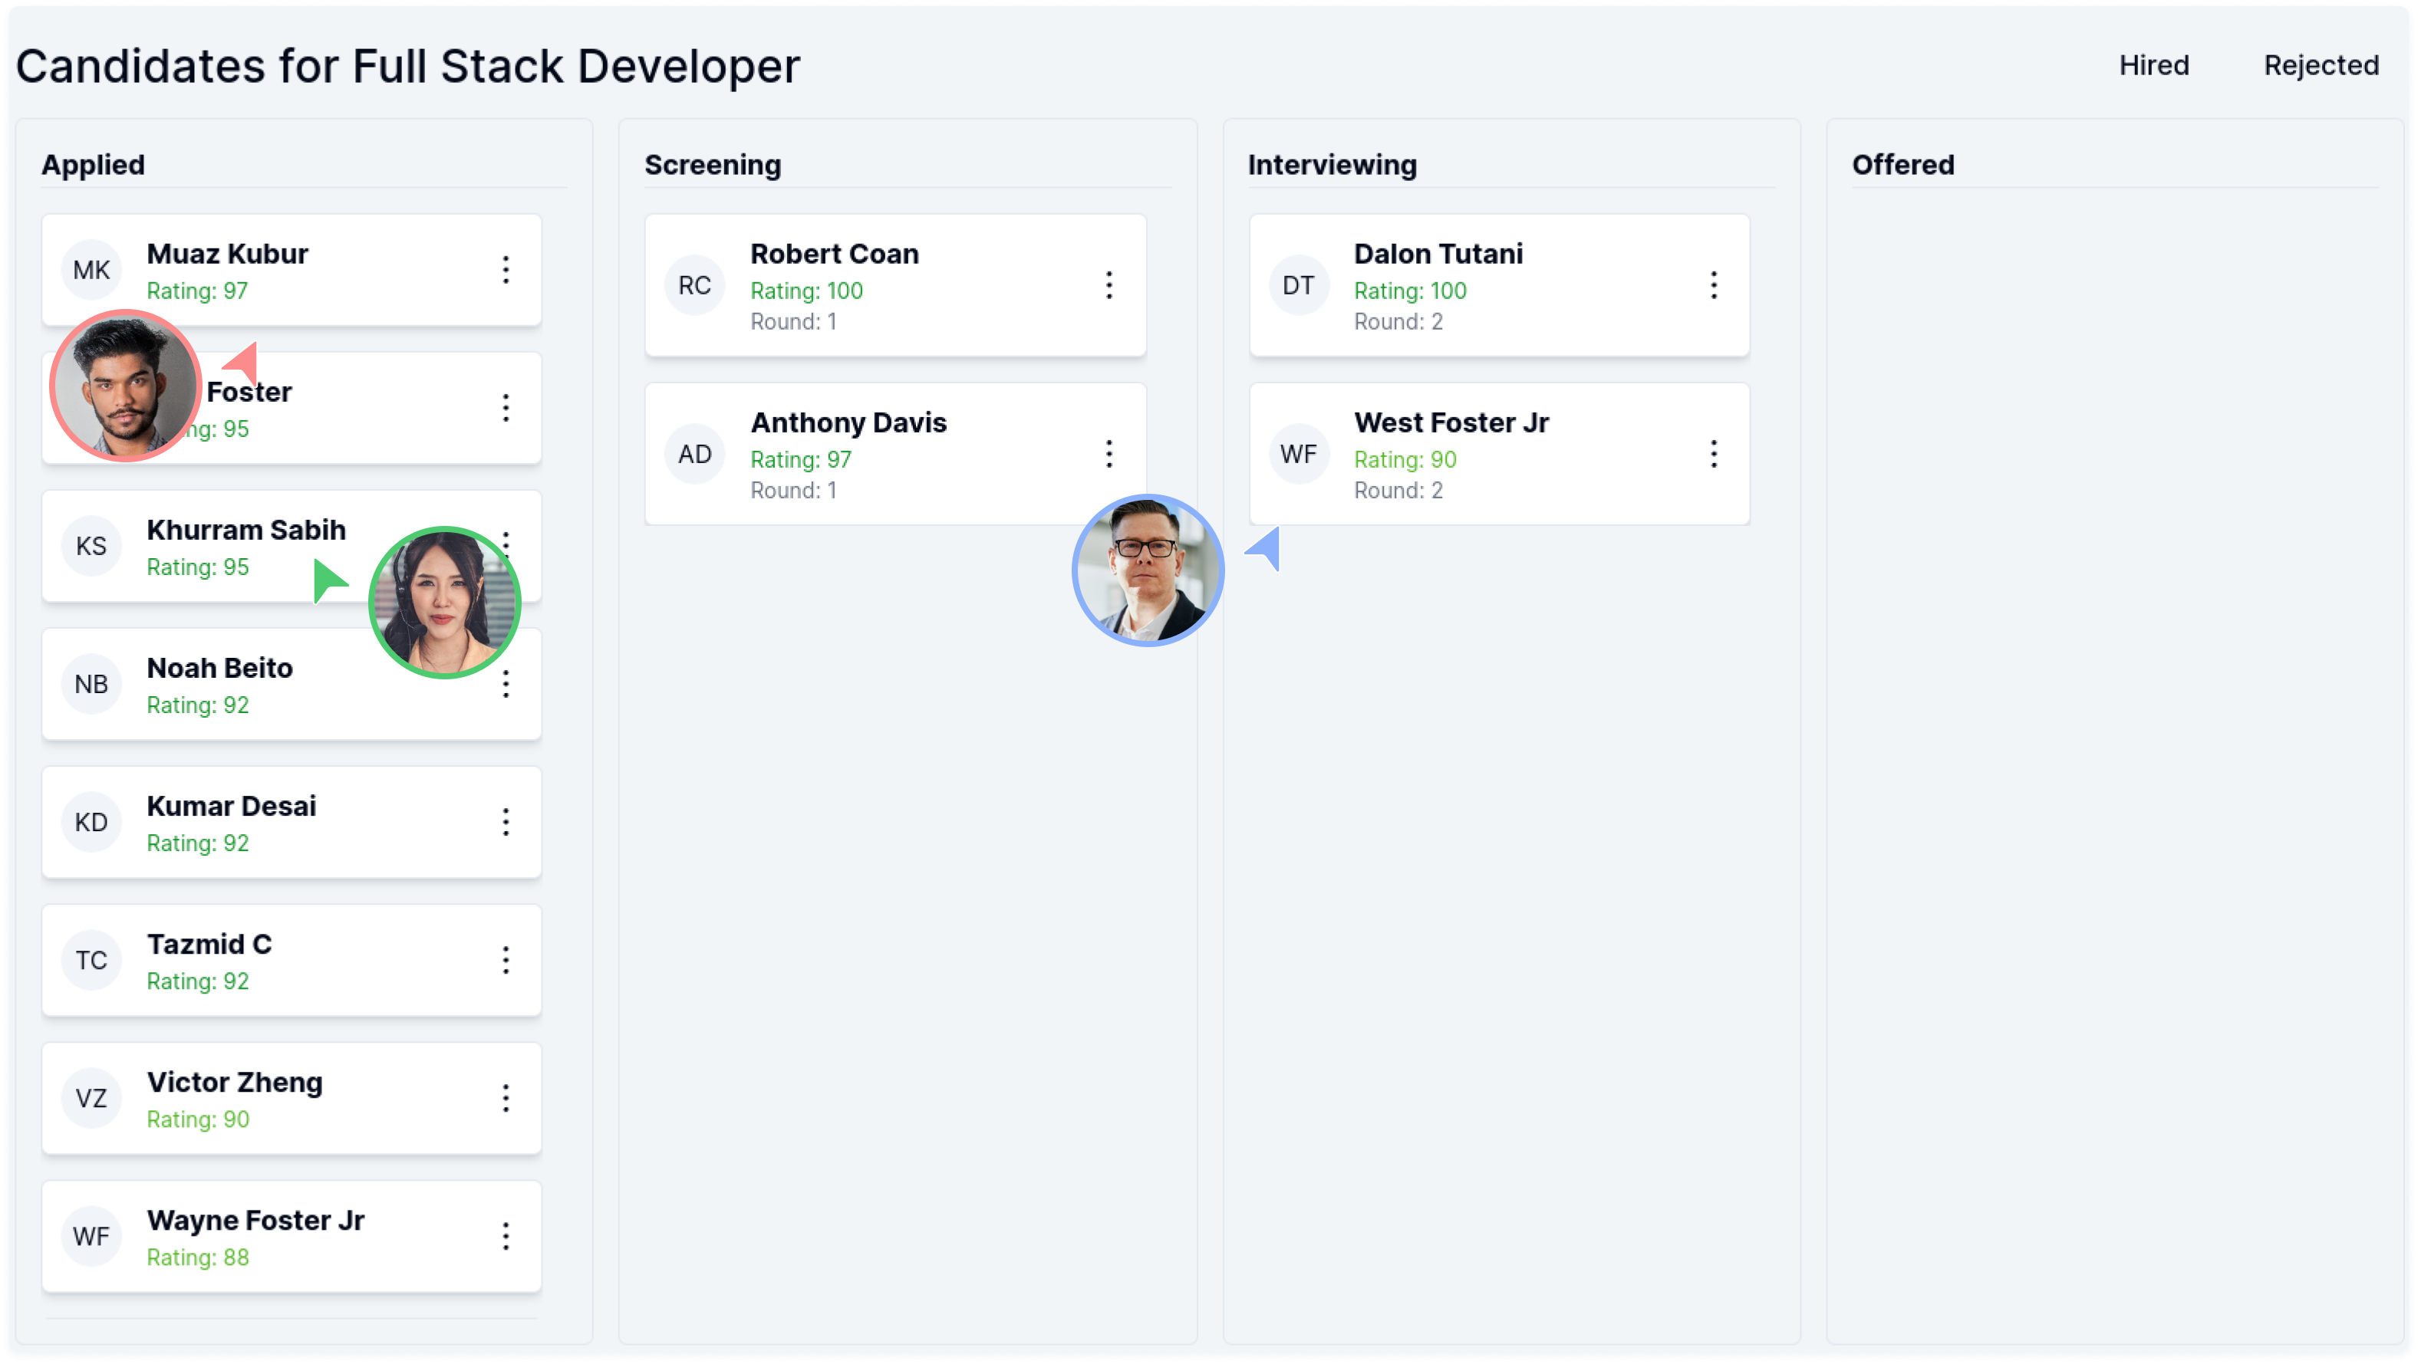Select the Rejected tab
2418x1364 pixels.
pos(2321,64)
